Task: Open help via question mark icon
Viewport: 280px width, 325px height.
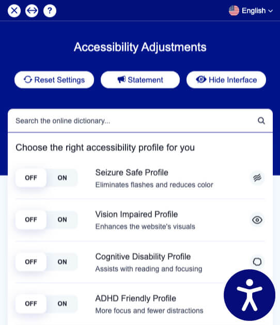Action: click(x=50, y=10)
